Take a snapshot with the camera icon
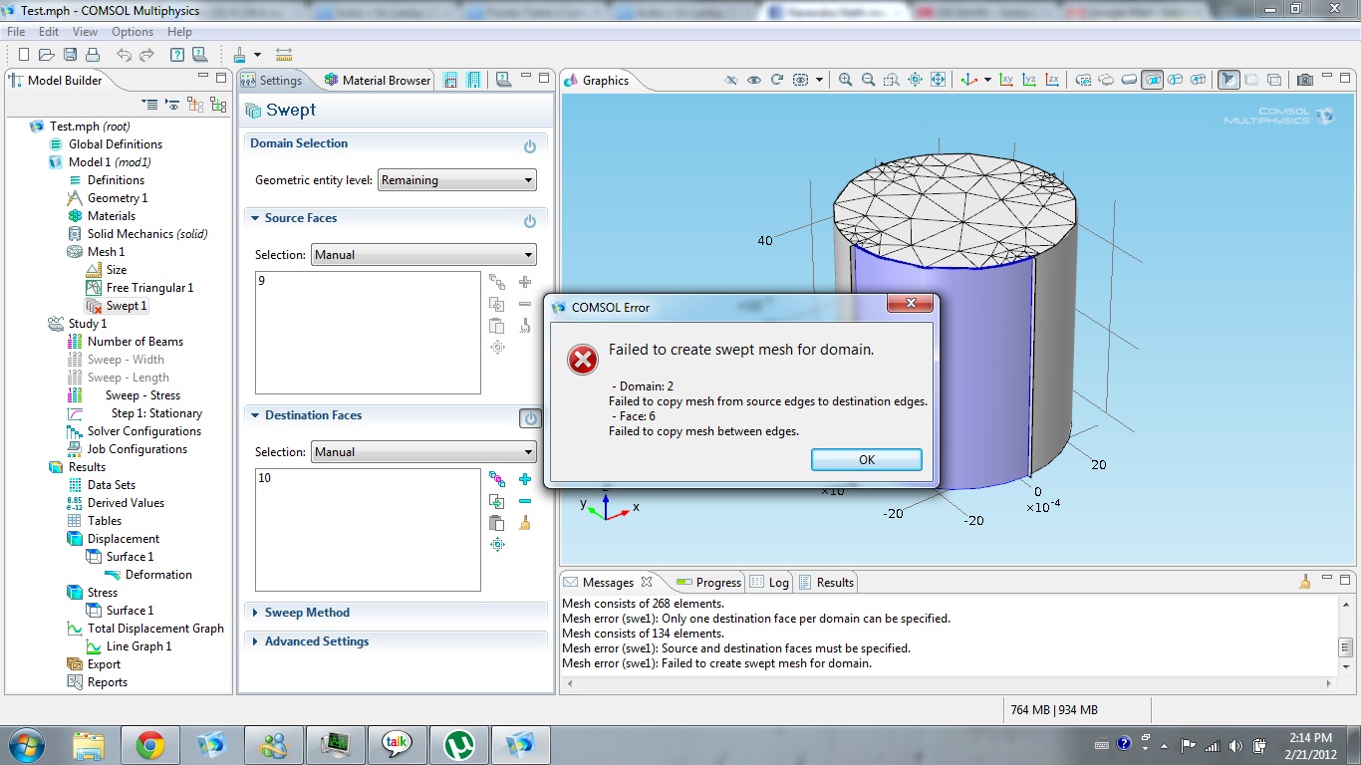The width and height of the screenshot is (1361, 765). coord(1304,80)
